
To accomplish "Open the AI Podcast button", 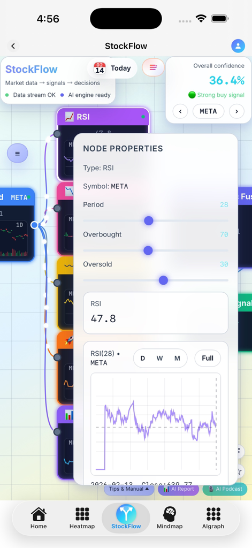I will 225,489.
